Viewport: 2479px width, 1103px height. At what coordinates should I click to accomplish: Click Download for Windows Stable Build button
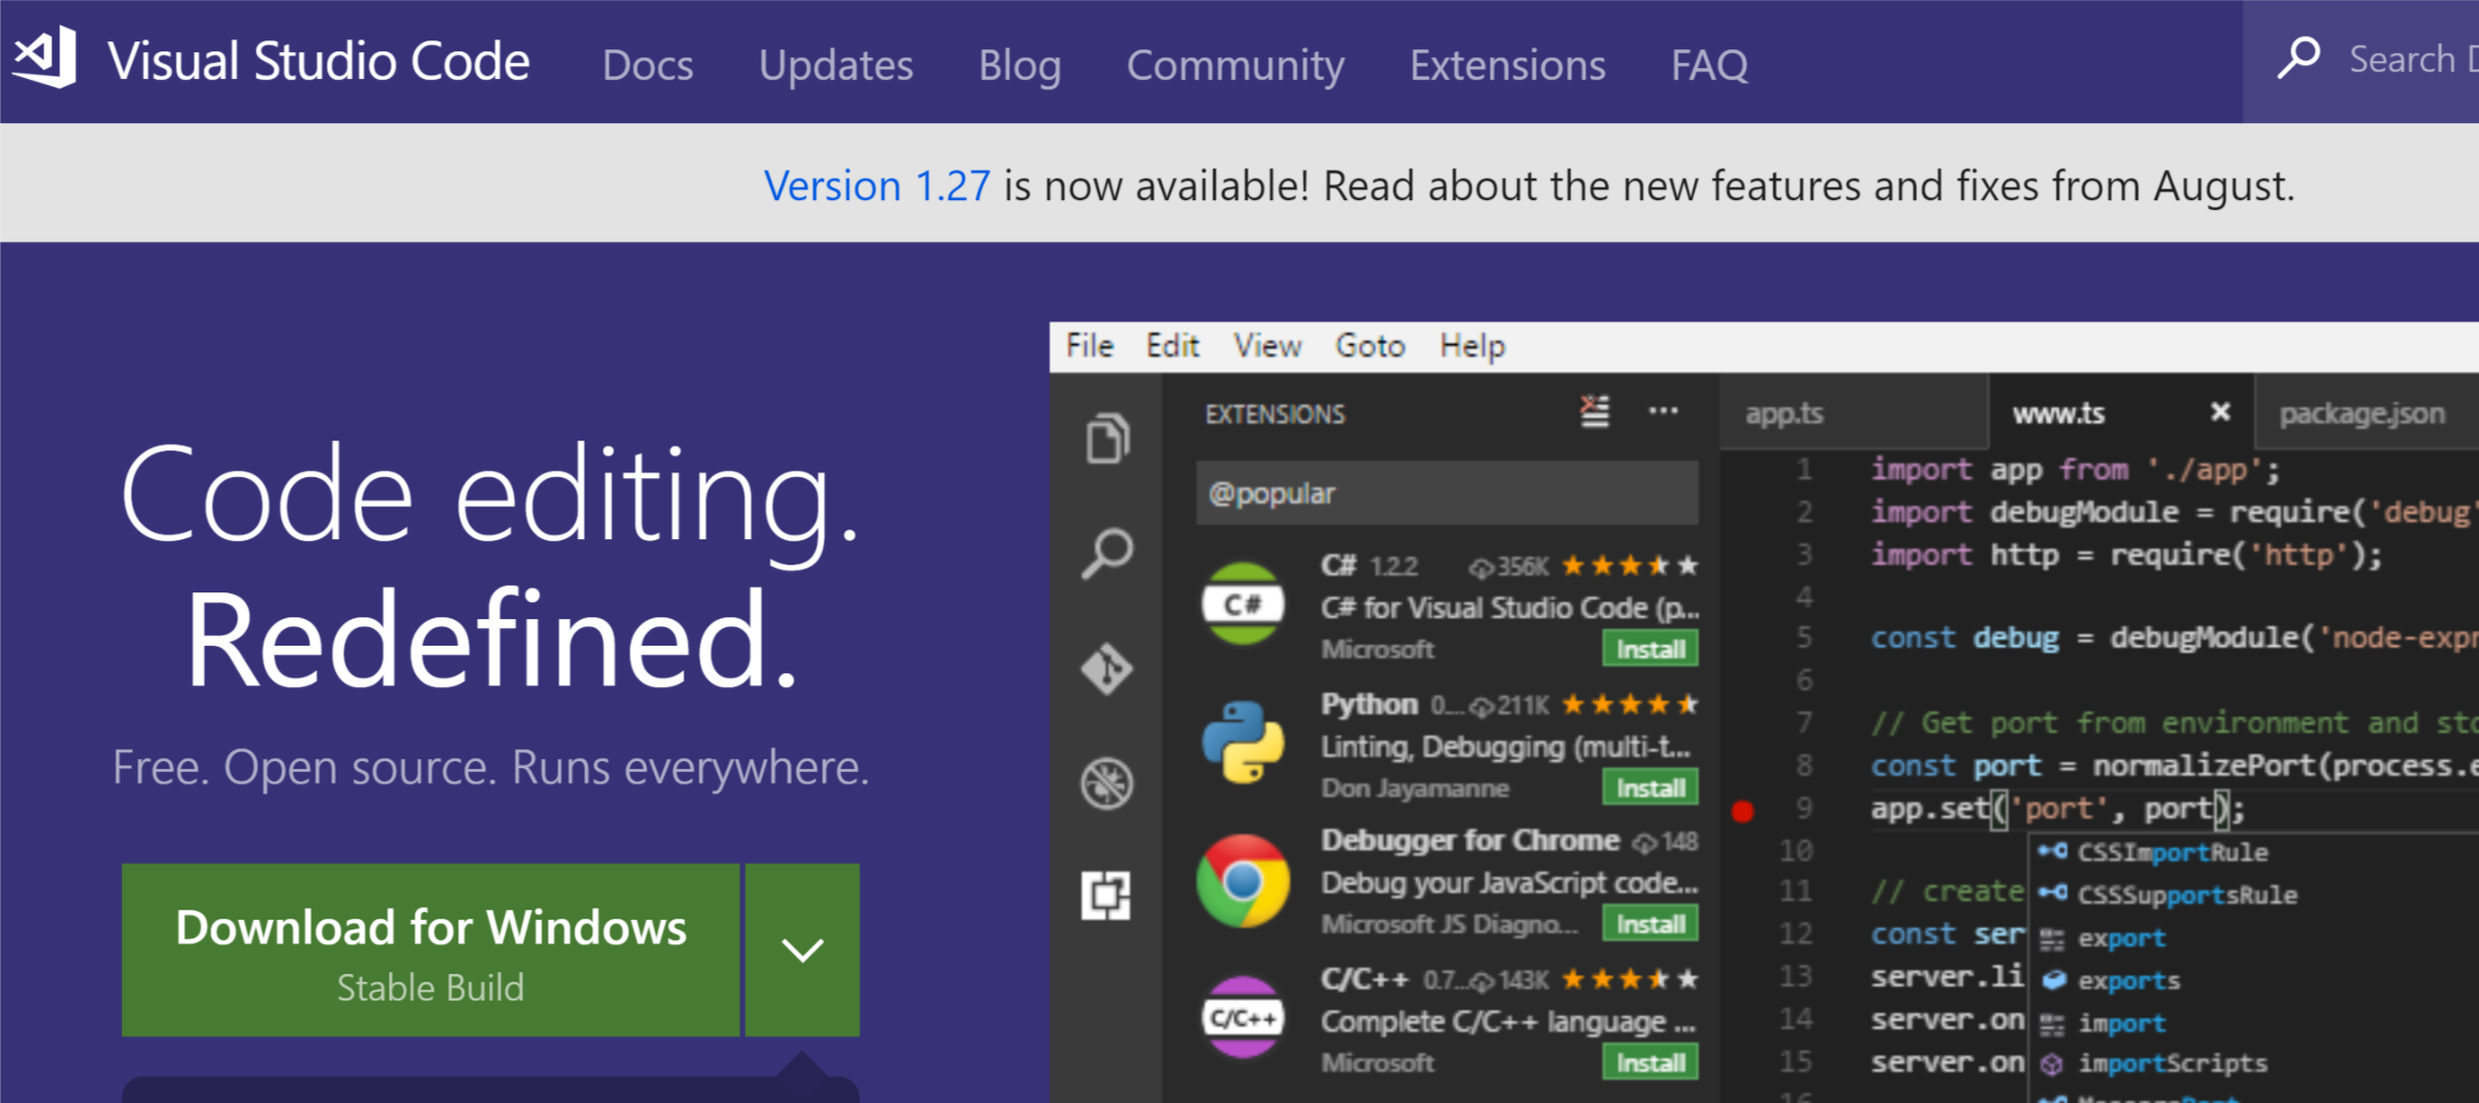click(430, 949)
